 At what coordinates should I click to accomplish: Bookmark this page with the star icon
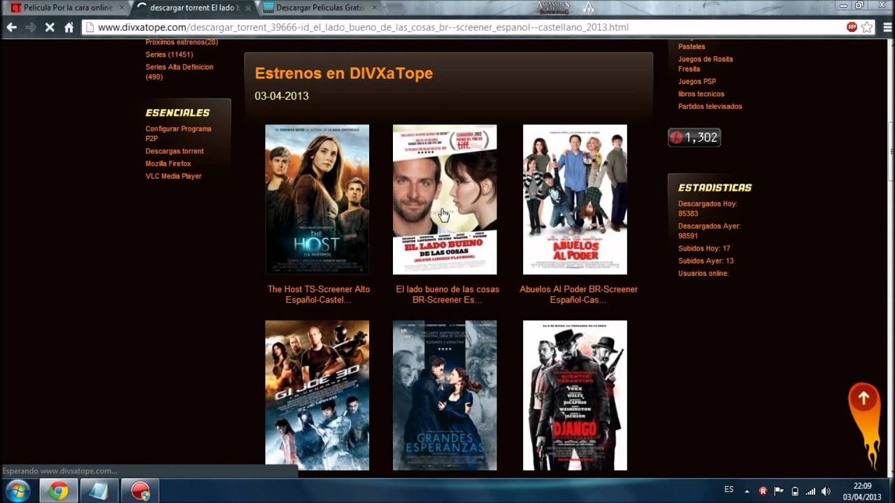pyautogui.click(x=867, y=27)
